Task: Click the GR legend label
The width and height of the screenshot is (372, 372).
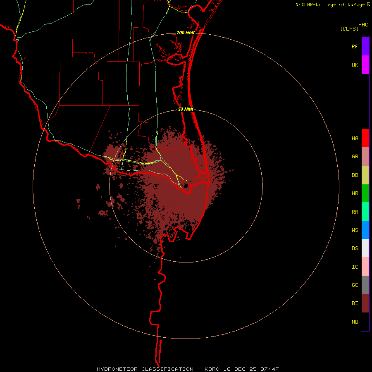Action: [x=355, y=157]
